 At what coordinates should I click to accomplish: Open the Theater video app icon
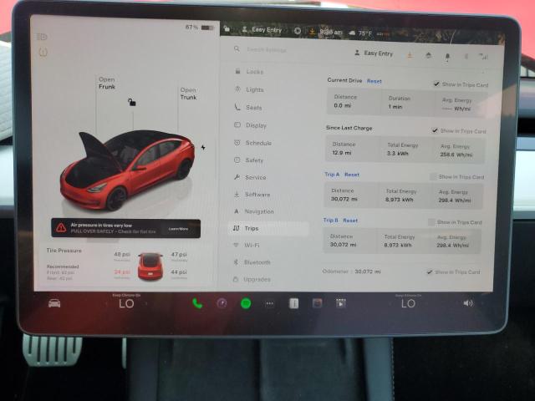coord(341,303)
